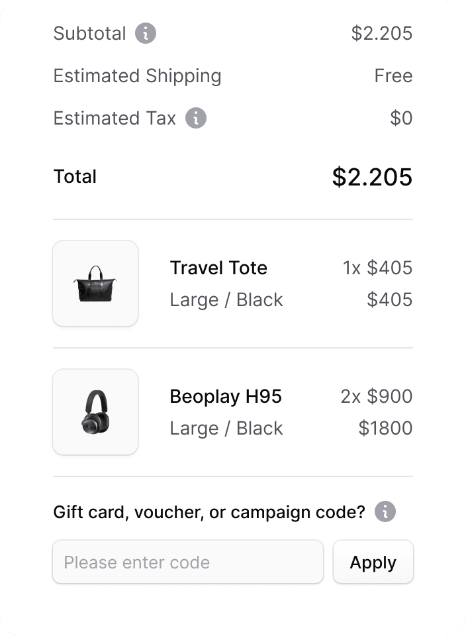Click the Total amount $2.205 in bold
Screen dimensions: 466x636
pos(372,177)
